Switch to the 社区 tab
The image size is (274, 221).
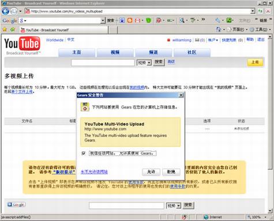pyautogui.click(x=192, y=52)
